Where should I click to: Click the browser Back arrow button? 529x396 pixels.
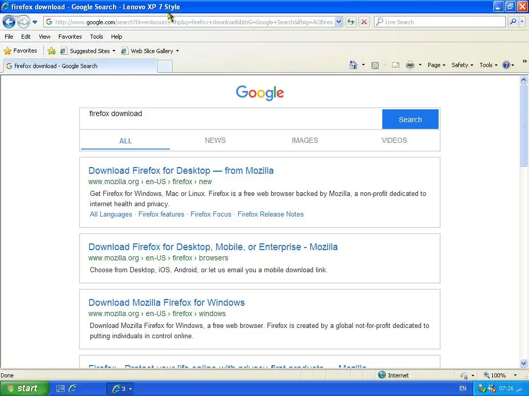click(x=9, y=22)
